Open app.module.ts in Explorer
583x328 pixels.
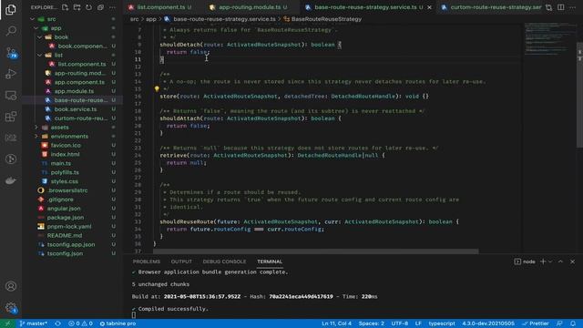[x=74, y=91]
